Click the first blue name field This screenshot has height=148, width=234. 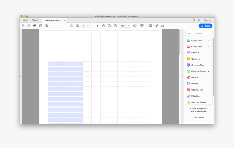(65, 64)
